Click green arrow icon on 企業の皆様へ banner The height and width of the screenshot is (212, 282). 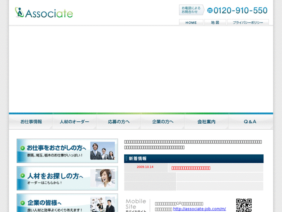[22, 203]
